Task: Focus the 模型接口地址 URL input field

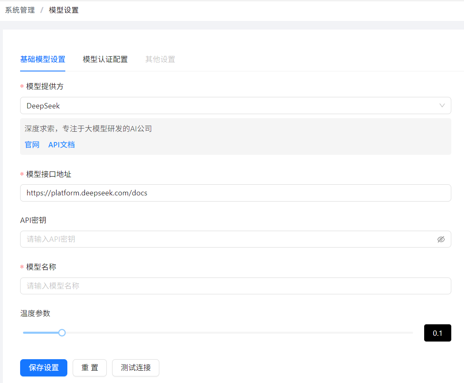Action: tap(235, 193)
